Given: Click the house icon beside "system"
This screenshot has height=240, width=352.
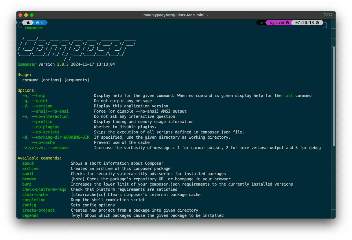Looking at the screenshot, I should click(287, 23).
